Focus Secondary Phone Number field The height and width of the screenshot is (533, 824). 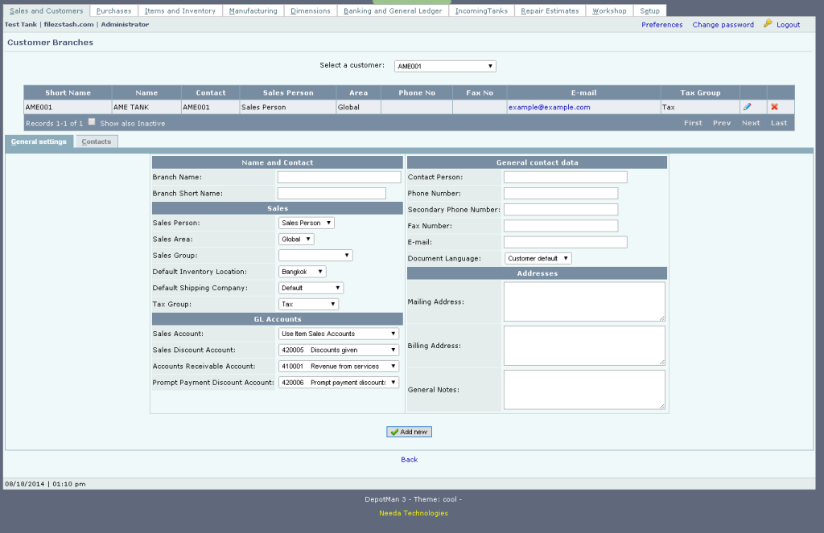(561, 210)
